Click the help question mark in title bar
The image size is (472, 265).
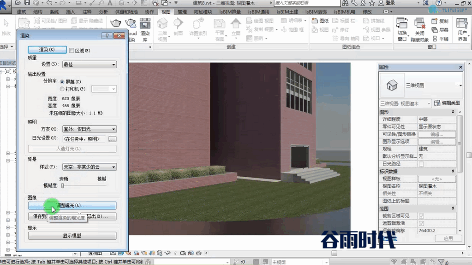[439, 3]
